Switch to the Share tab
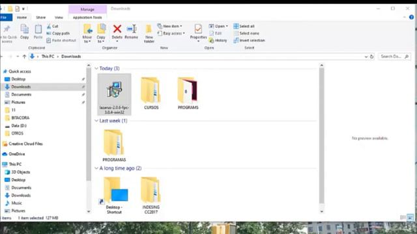This screenshot has width=417, height=234. point(40,18)
